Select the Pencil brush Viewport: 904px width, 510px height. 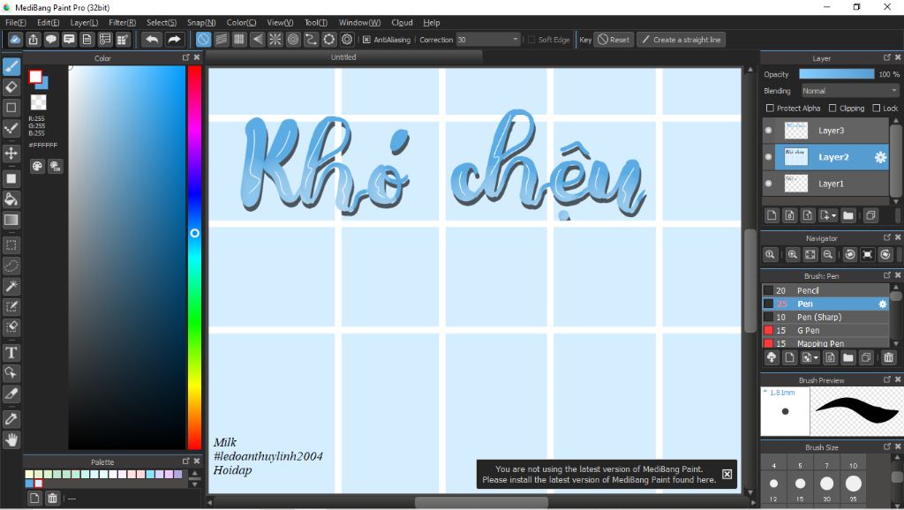(x=825, y=290)
